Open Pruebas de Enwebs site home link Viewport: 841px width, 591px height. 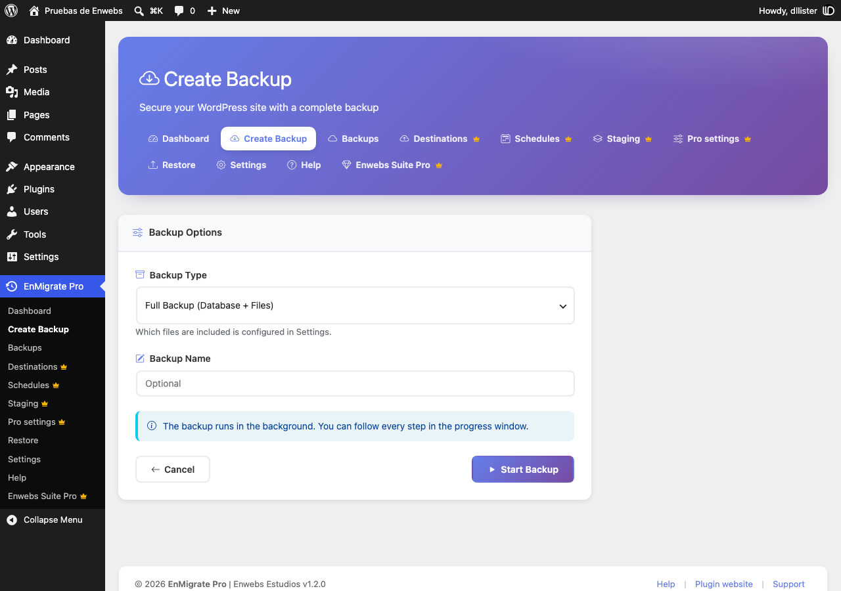76,11
